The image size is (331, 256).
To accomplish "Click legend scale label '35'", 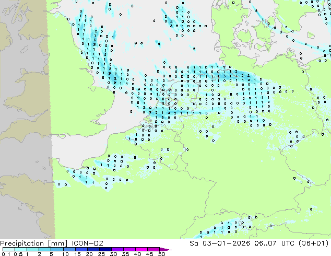I will click(x=126, y=254).
